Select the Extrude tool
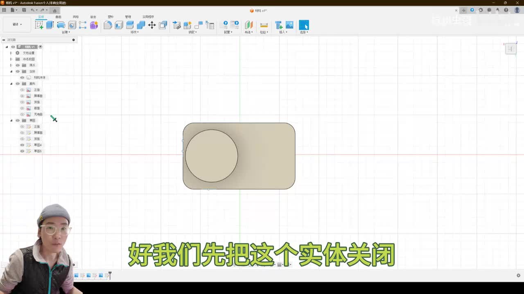The image size is (524, 294). (x=50, y=25)
